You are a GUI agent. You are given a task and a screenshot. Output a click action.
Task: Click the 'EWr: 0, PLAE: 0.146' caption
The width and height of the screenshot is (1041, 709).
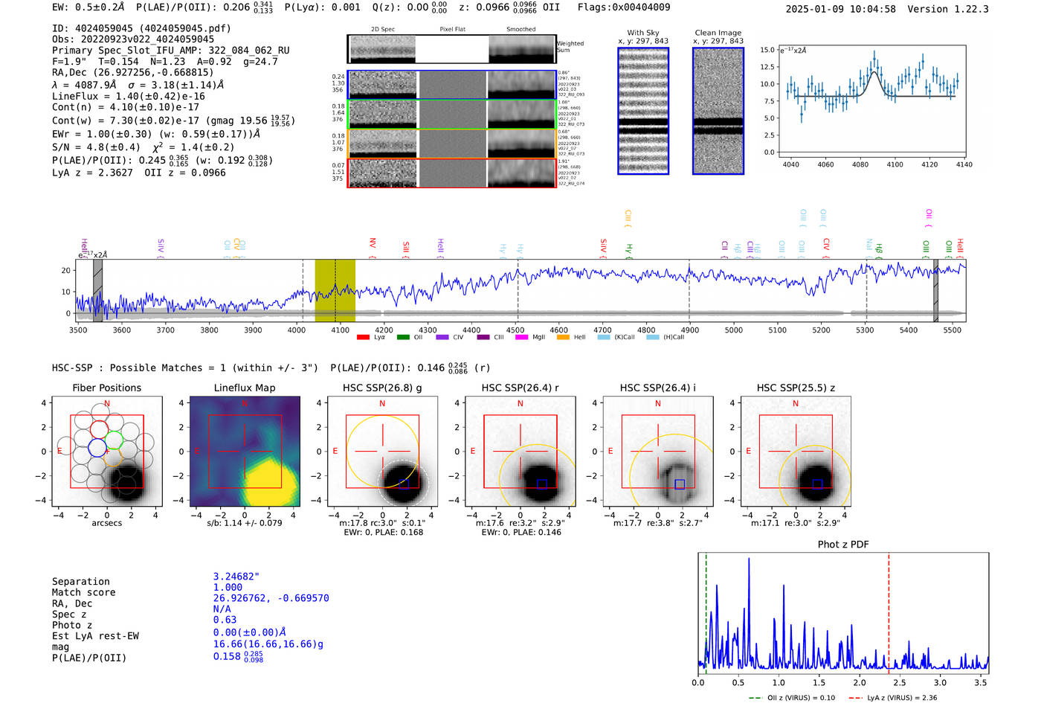[x=520, y=533]
